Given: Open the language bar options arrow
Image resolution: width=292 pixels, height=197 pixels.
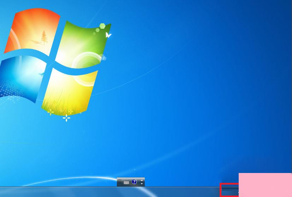Looking at the screenshot, I should tap(142, 184).
